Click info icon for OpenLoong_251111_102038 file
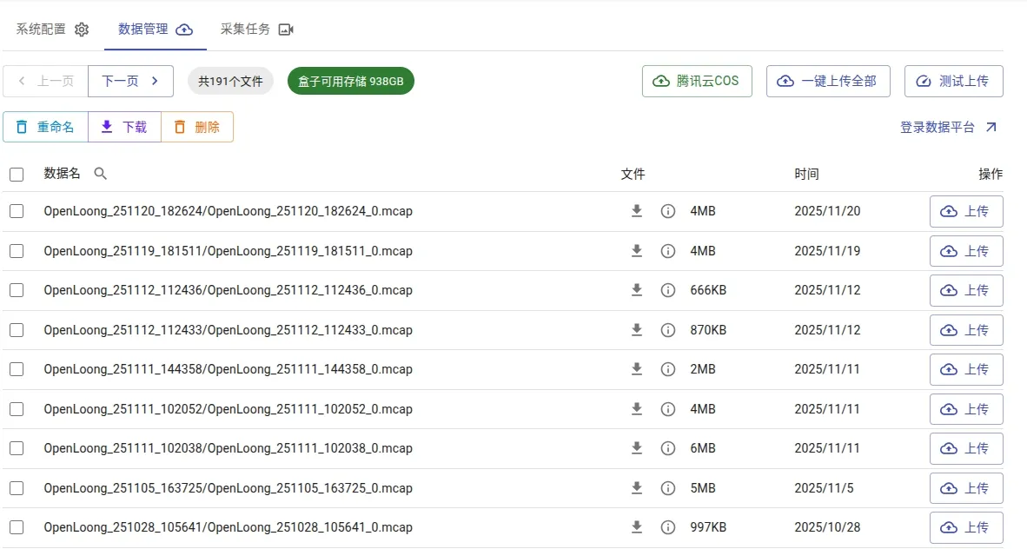This screenshot has width=1027, height=549. pyautogui.click(x=668, y=448)
